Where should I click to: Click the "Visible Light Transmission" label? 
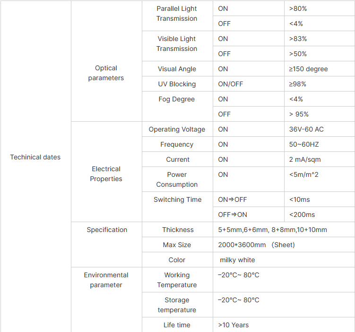[177, 44]
